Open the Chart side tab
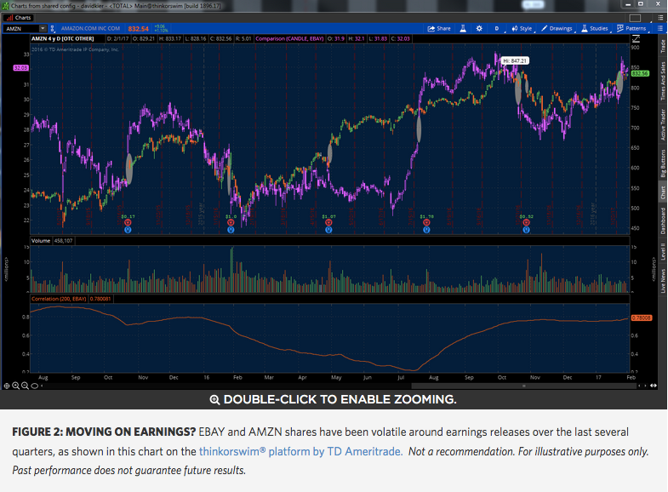 tap(663, 192)
